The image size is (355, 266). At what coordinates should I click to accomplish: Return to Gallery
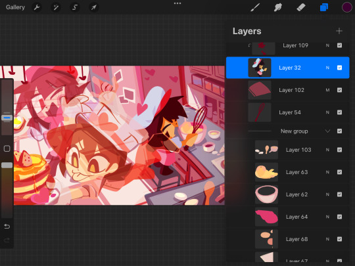(15, 7)
